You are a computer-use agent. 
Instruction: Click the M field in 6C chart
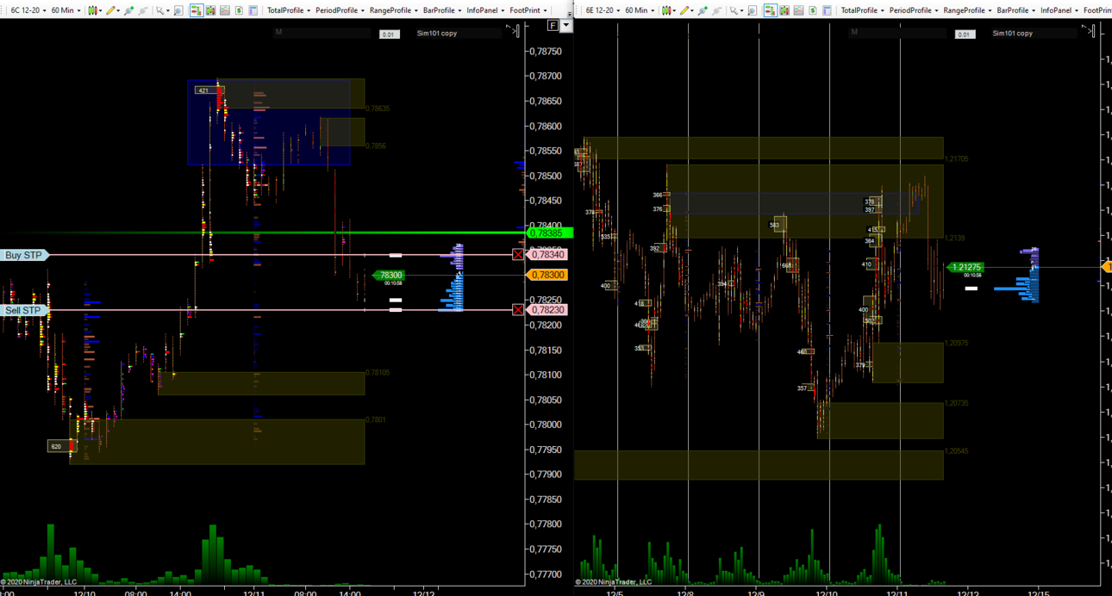coord(321,33)
